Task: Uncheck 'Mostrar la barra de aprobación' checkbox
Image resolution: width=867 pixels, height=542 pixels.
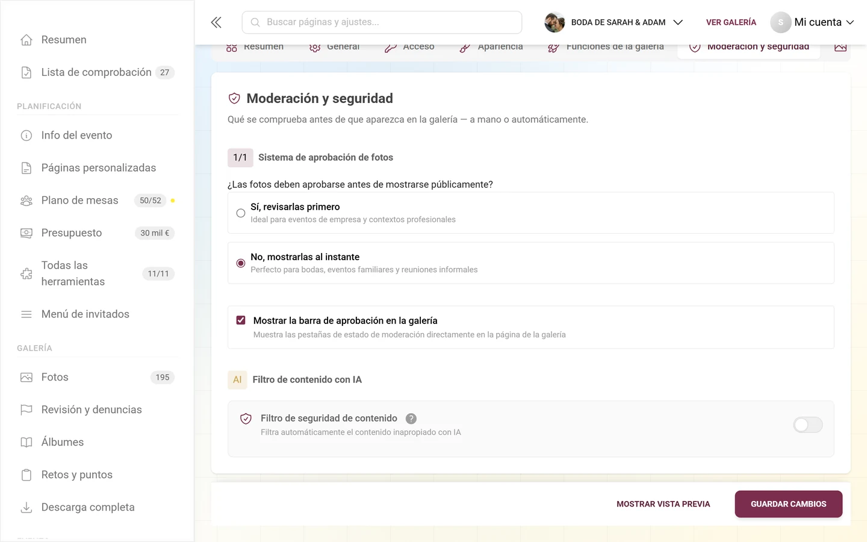Action: [x=241, y=320]
